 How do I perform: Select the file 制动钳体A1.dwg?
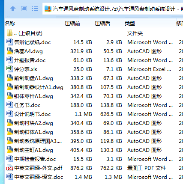pyautogui.click(x=33, y=132)
